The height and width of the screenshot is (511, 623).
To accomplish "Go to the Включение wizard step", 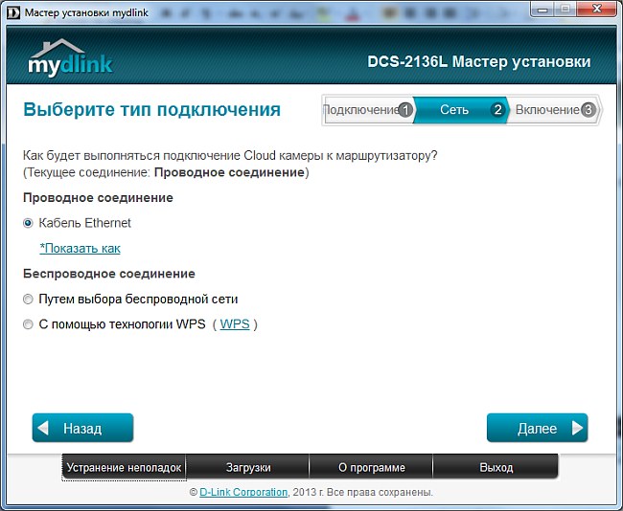I will click(546, 110).
